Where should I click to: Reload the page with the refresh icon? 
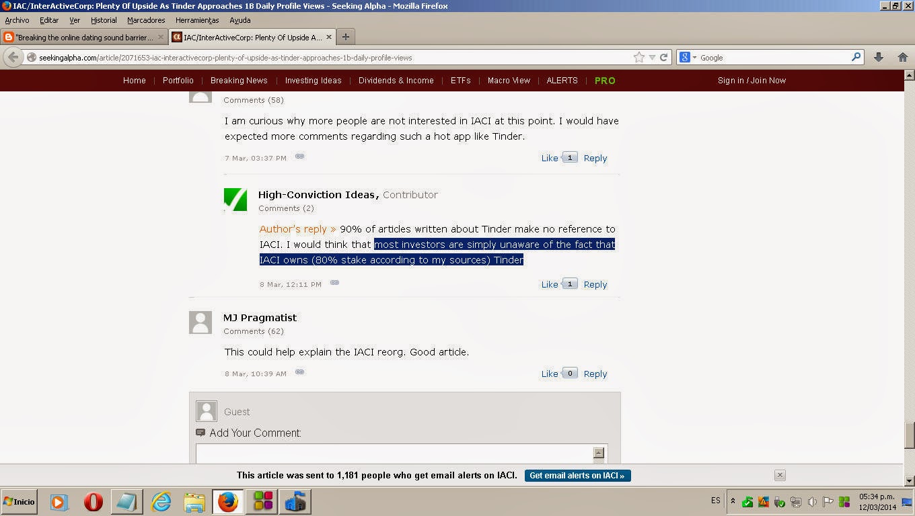[663, 58]
